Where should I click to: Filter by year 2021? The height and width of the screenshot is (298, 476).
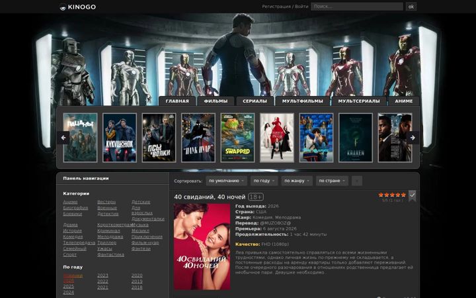click(102, 287)
